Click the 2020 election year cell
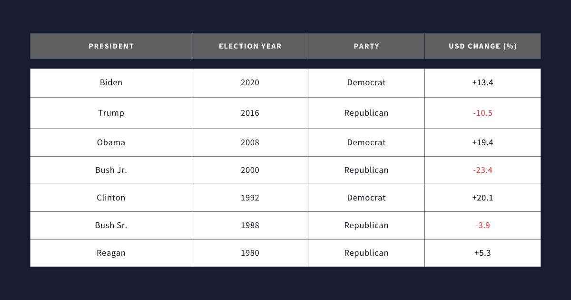 [250, 82]
